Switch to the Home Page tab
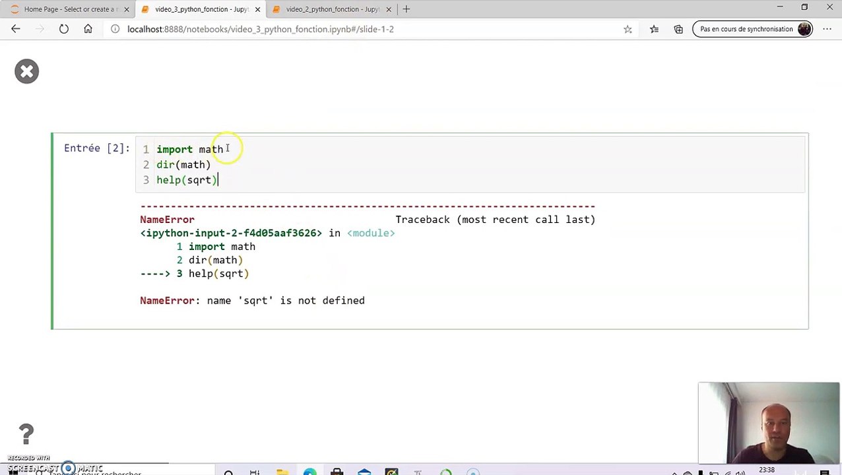Screen dimensions: 842x475 (x=67, y=9)
